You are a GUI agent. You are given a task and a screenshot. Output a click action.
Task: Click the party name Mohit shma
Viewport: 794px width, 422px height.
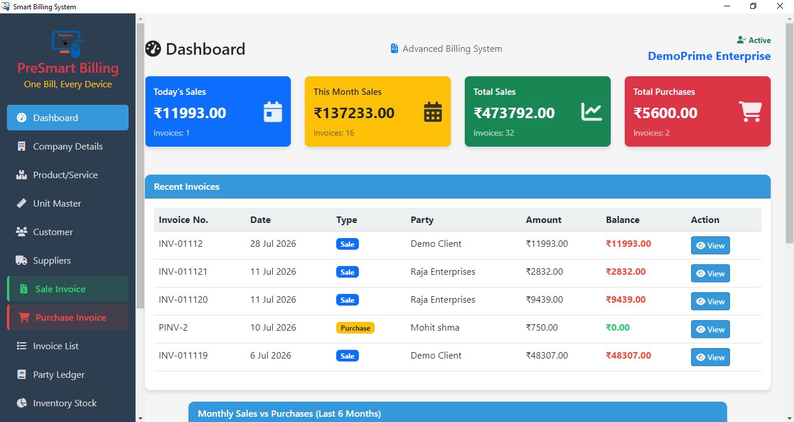(435, 327)
